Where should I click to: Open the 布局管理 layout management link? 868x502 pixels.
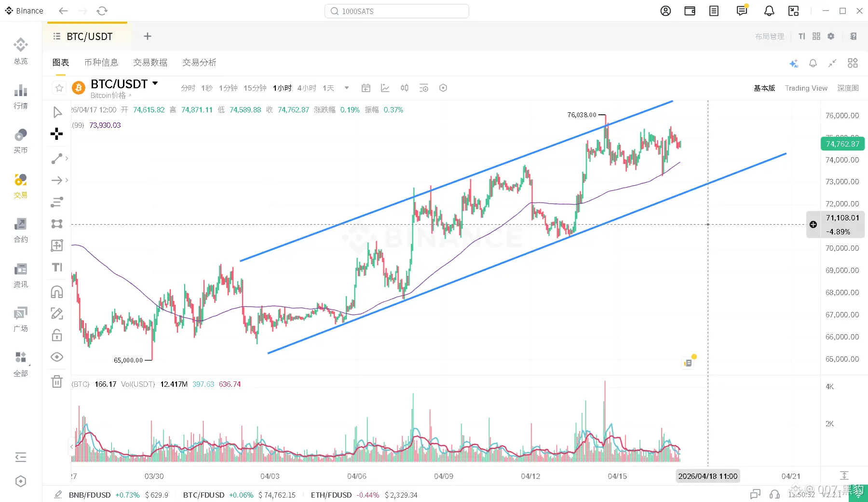pyautogui.click(x=770, y=37)
